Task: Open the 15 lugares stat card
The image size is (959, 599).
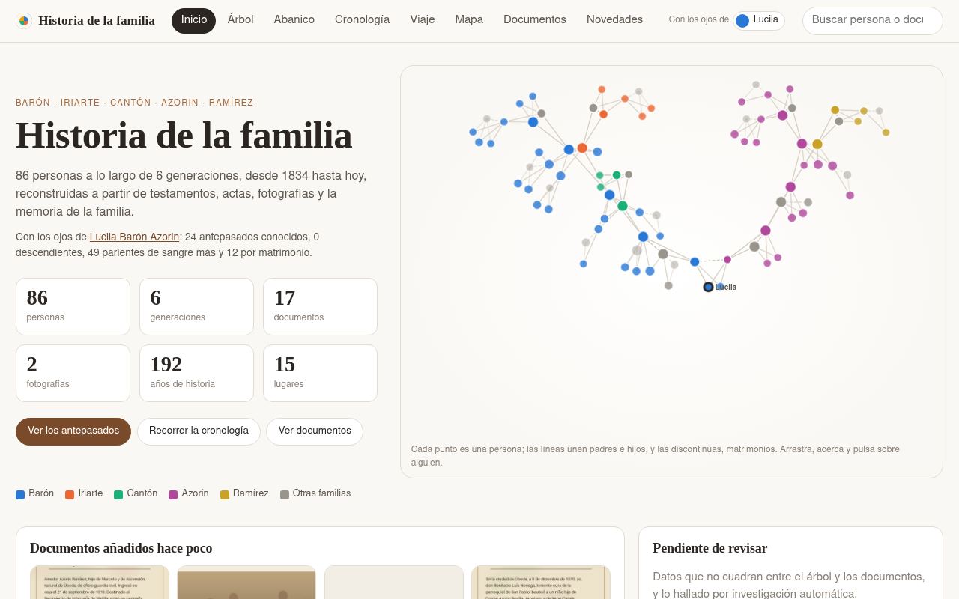Action: (x=320, y=373)
